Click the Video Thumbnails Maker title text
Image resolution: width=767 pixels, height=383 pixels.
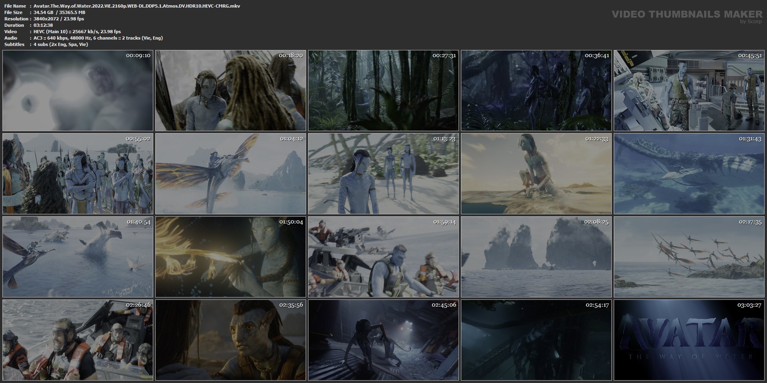pos(687,14)
